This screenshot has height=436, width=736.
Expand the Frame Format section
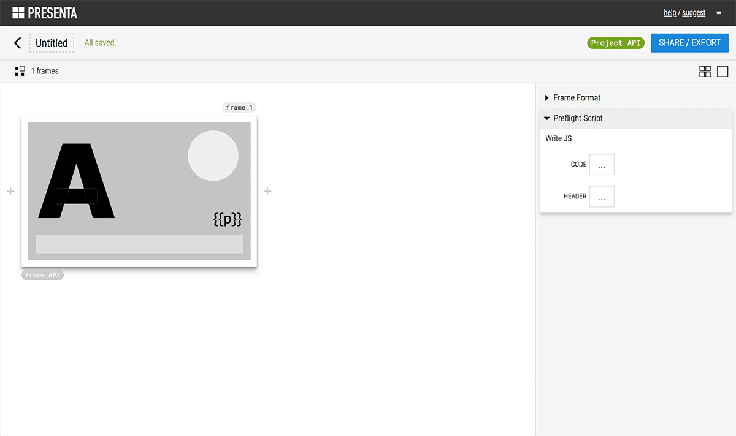636,98
